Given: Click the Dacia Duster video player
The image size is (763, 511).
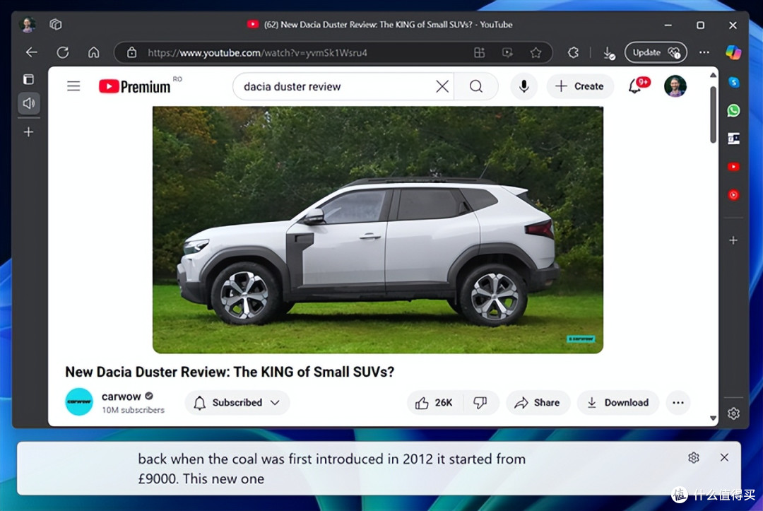Looking at the screenshot, I should pyautogui.click(x=377, y=230).
